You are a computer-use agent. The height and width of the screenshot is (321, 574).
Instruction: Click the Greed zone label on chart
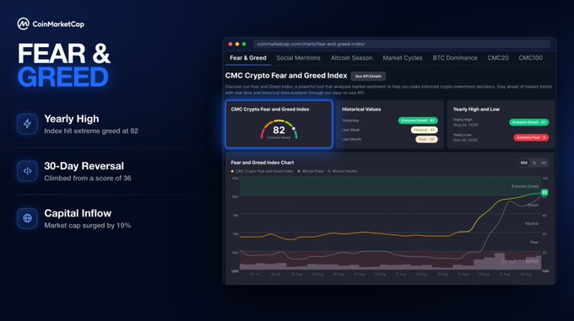pyautogui.click(x=533, y=205)
